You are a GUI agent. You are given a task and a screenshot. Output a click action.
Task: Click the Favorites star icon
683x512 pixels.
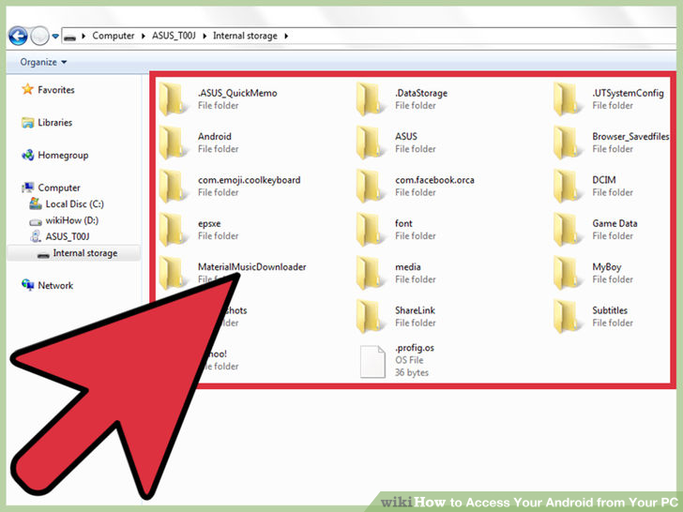[x=27, y=89]
